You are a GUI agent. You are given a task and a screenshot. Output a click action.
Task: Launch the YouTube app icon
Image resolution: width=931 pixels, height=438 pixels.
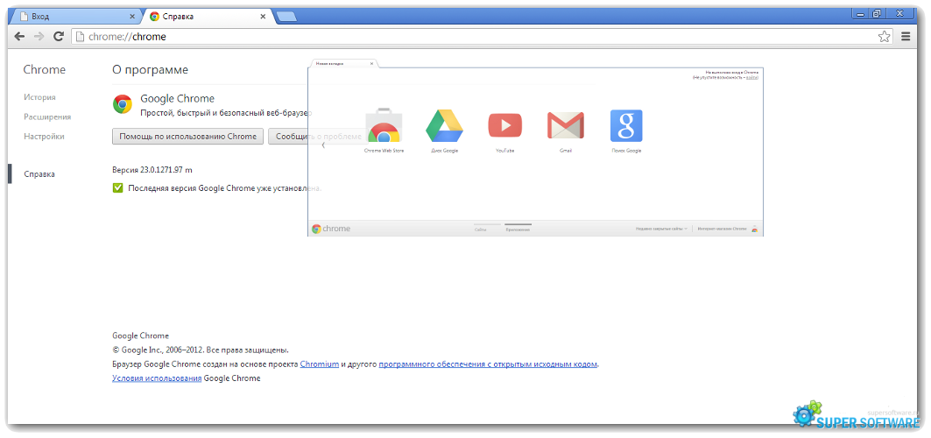(504, 125)
